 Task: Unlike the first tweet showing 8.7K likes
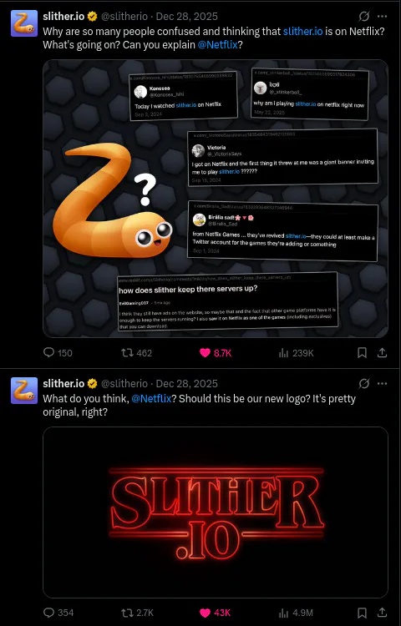216,353
